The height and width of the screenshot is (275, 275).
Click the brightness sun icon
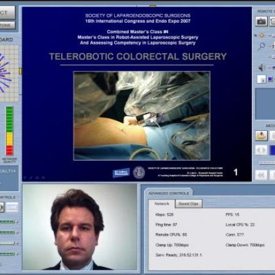pyautogui.click(x=262, y=35)
